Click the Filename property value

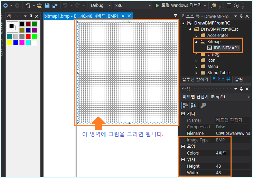pos(233,133)
